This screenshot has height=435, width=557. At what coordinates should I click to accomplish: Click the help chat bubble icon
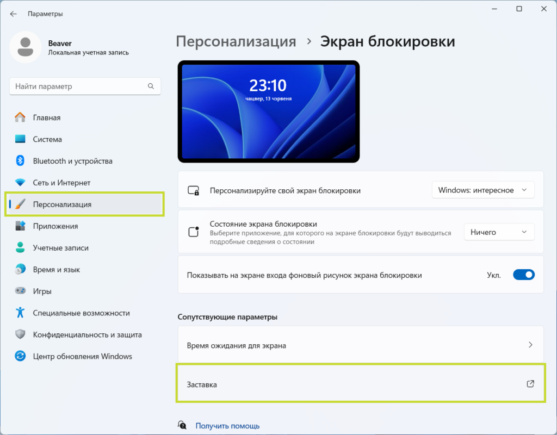click(x=182, y=425)
